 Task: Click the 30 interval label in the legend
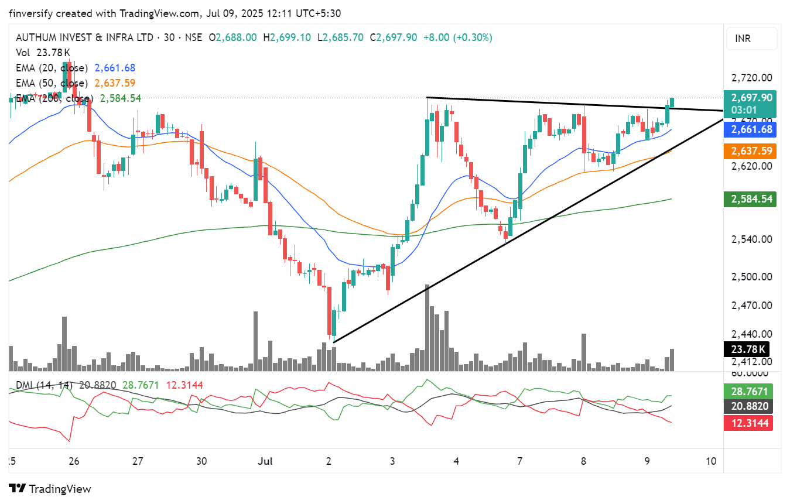tap(169, 37)
